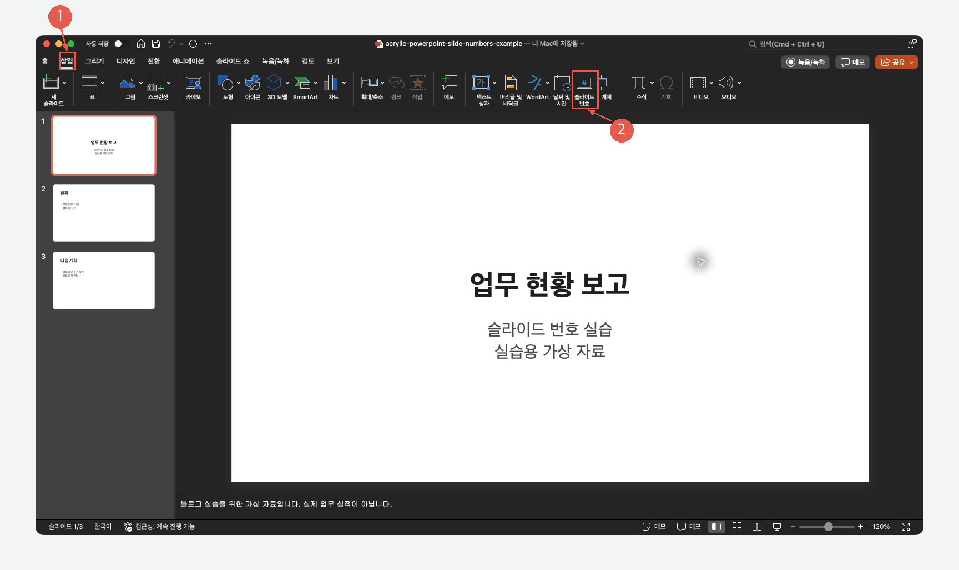This screenshot has height=570, width=959.
Task: Open the 디자인 design tab
Action: [x=126, y=61]
